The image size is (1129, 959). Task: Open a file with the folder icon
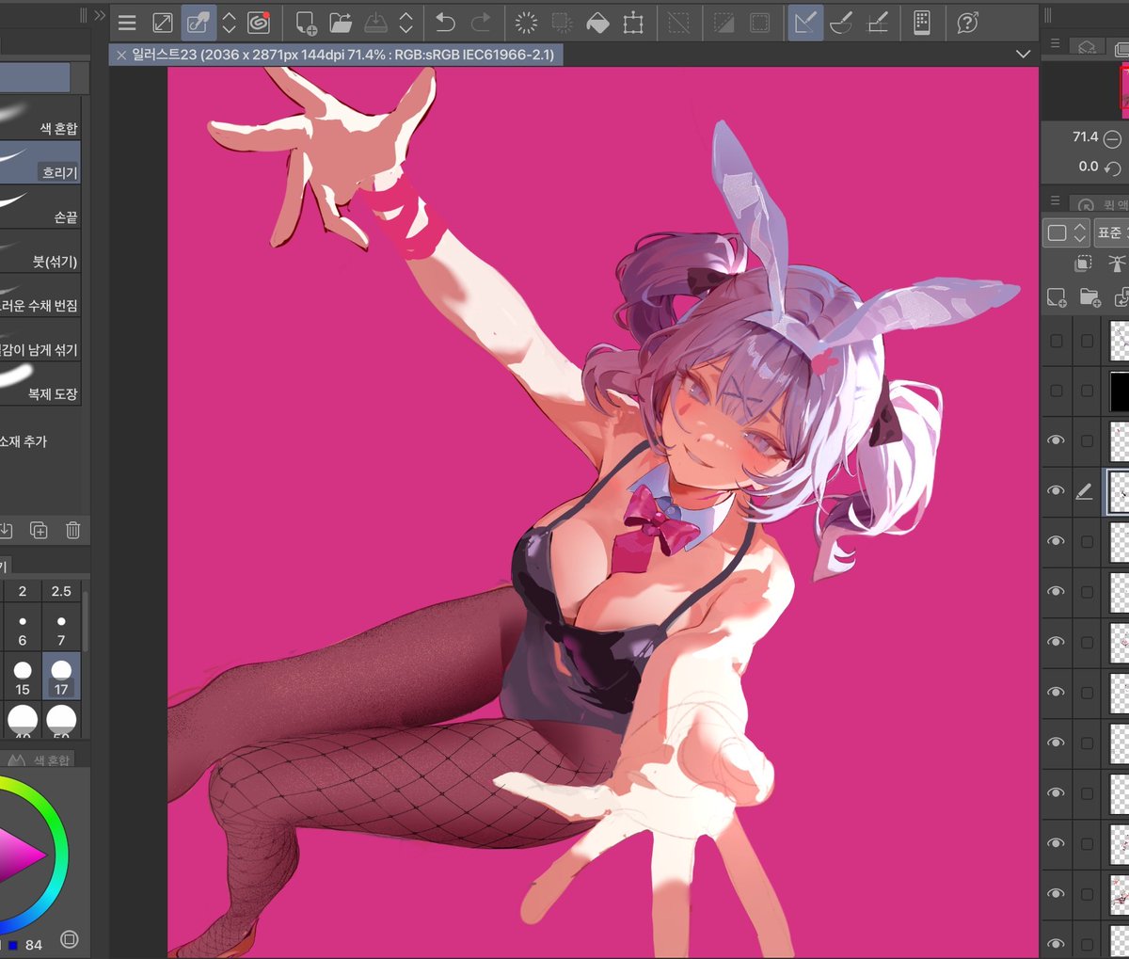point(340,23)
